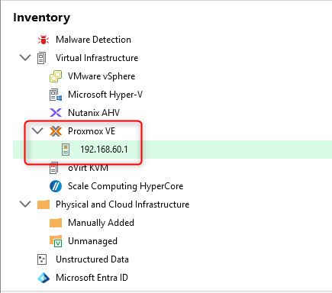
Task: Select host 192.168.60.1
Action: pos(104,150)
